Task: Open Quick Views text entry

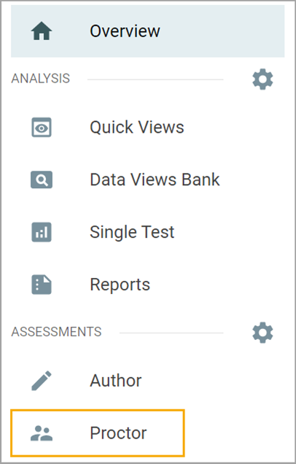Action: pyautogui.click(x=137, y=128)
